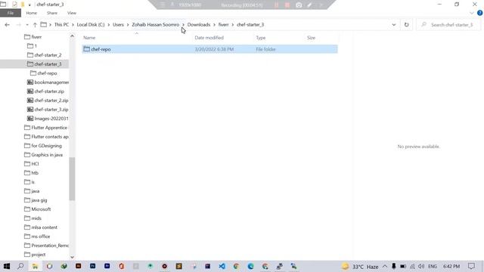Sort by Size column header
The width and height of the screenshot is (484, 272).
click(311, 38)
